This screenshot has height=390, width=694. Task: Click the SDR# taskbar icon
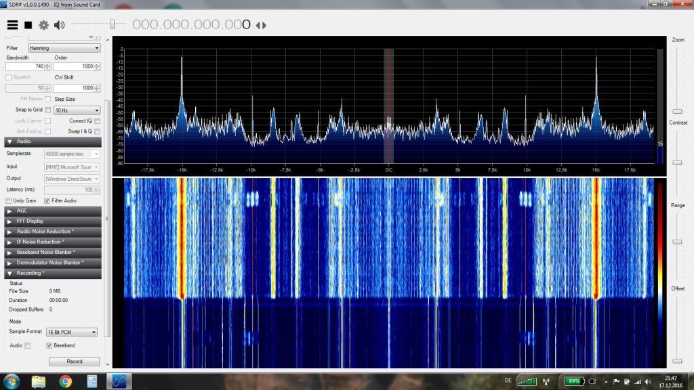tap(119, 381)
